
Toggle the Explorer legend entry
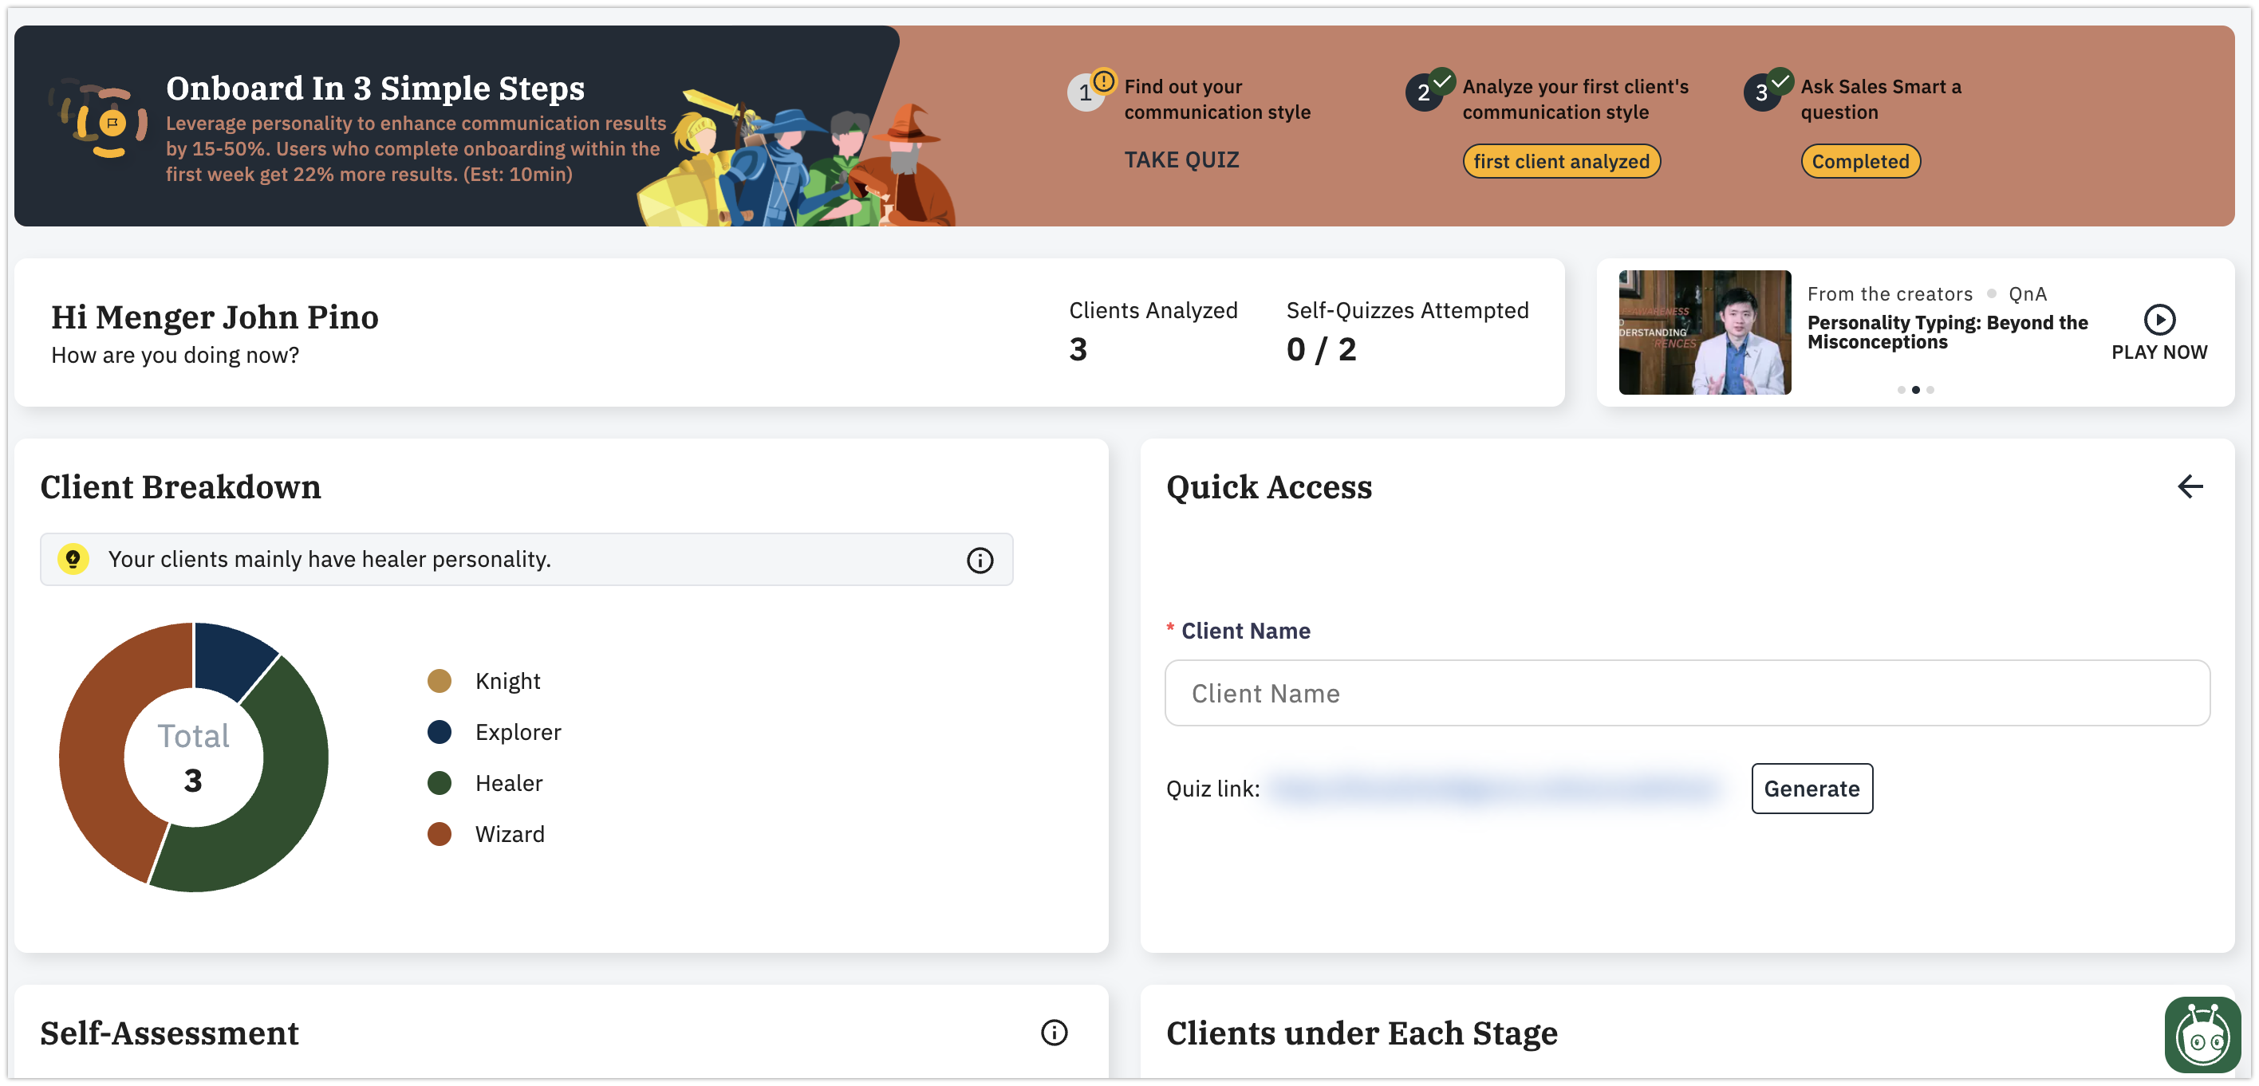pyautogui.click(x=518, y=732)
